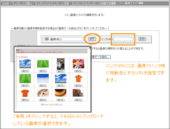Select the red T-shirt thumbnail
The height and width of the screenshot is (129, 170).
pyautogui.click(x=25, y=93)
